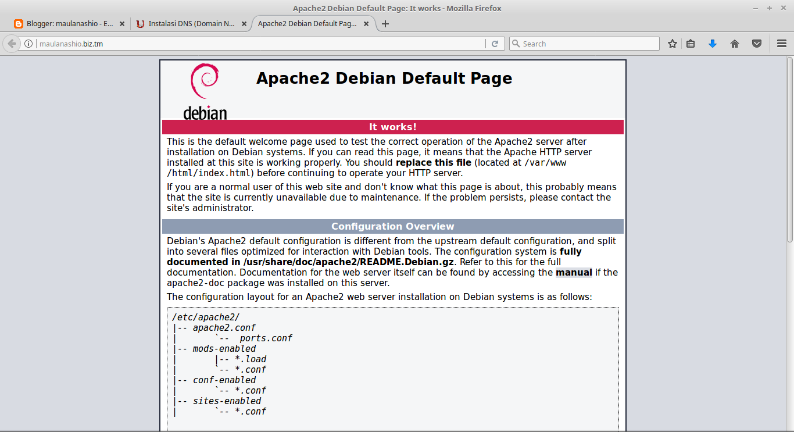Click the "*.load" entry
The image size is (794, 432).
pyautogui.click(x=251, y=359)
